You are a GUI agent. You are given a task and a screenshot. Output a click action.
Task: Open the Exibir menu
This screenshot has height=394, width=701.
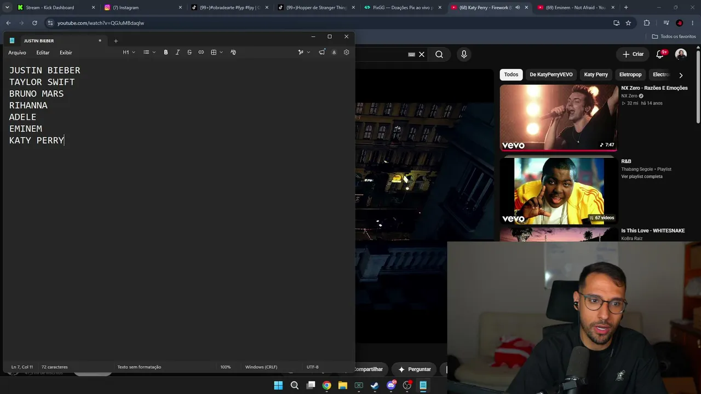66,53
